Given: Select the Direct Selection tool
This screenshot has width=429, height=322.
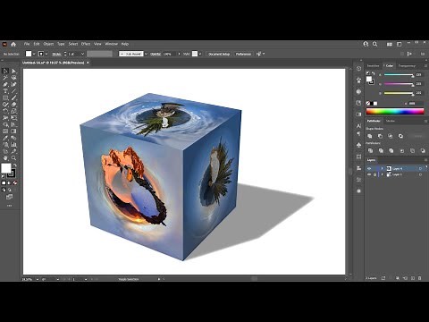Looking at the screenshot, I should (13, 71).
